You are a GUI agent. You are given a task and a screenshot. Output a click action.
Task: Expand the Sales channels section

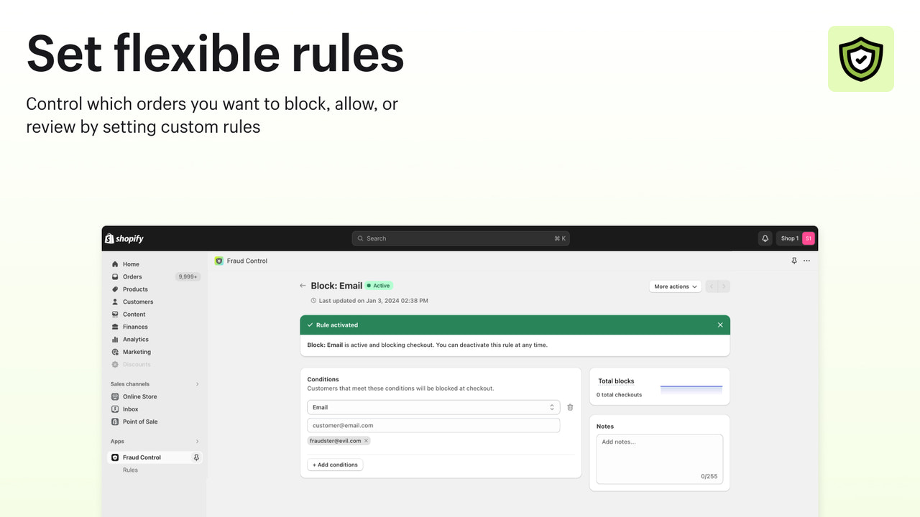pos(197,383)
